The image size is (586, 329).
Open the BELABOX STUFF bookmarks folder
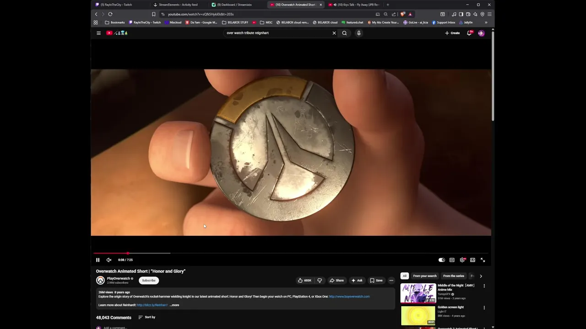pos(235,22)
